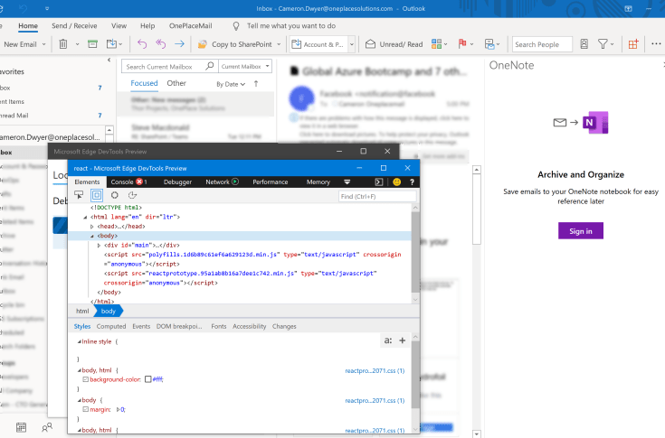This screenshot has height=438, width=665.
Task: Click the Forward arrow icon in ribbon
Action: (179, 43)
